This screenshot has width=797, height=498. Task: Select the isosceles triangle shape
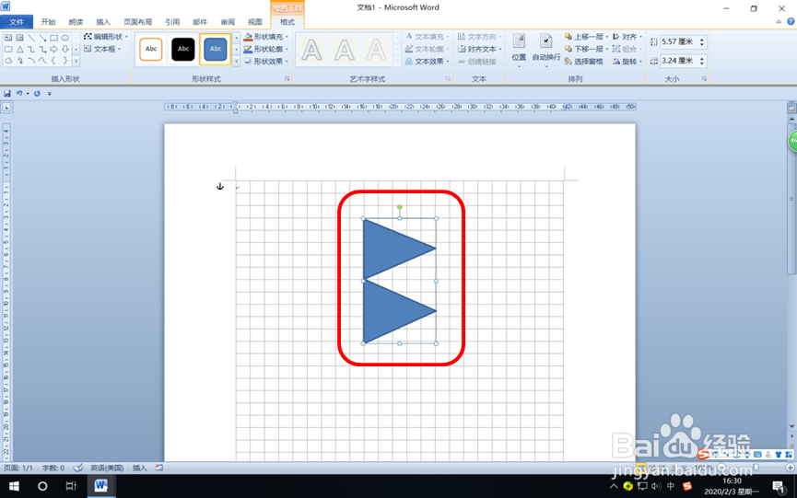(x=20, y=49)
